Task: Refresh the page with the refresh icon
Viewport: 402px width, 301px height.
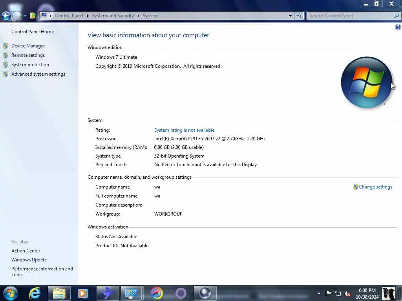Action: point(299,16)
